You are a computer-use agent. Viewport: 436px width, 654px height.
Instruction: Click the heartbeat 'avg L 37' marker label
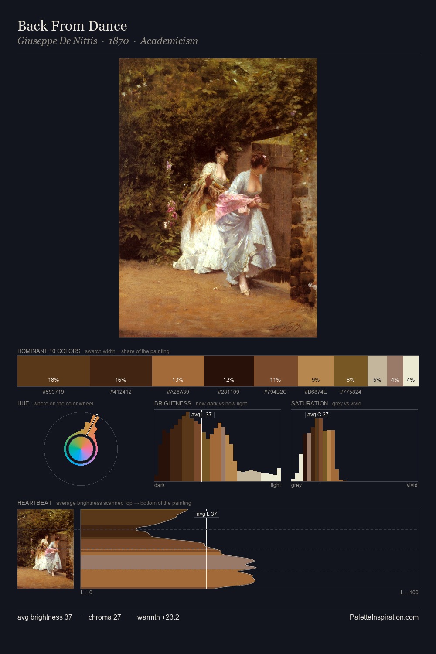[x=206, y=514]
